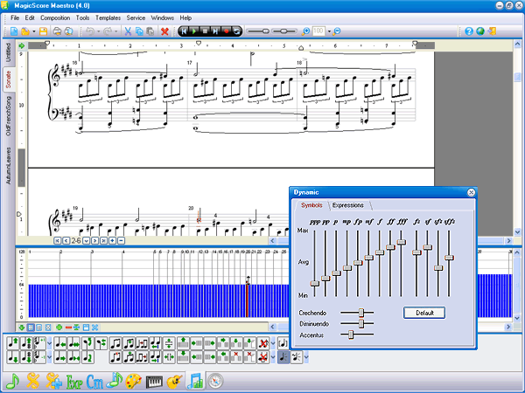Expand the chevron after delete-note icons

273,343
